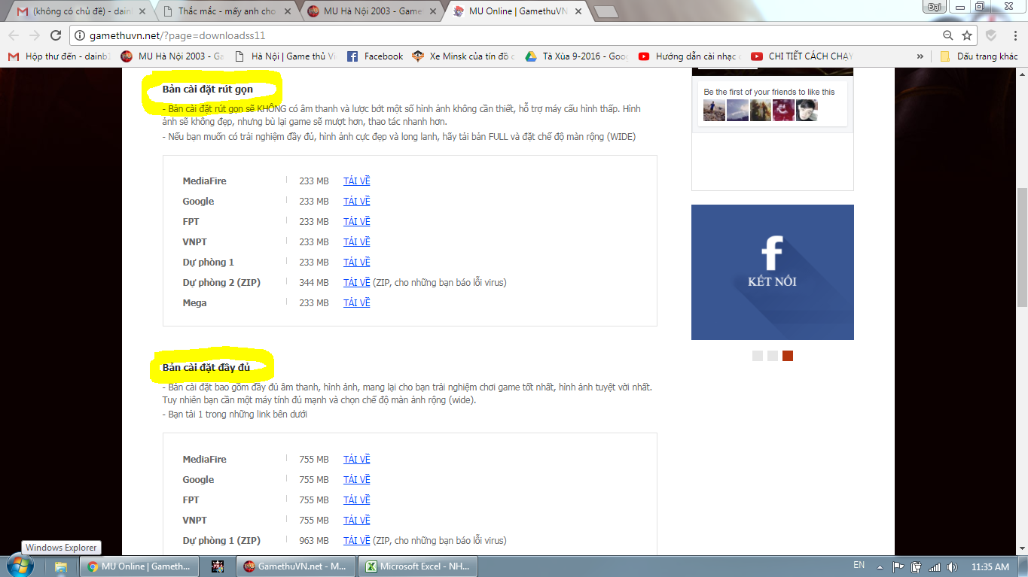Click TẢI VỀ for 755 MB Google download
The image size is (1028, 577).
tap(356, 480)
